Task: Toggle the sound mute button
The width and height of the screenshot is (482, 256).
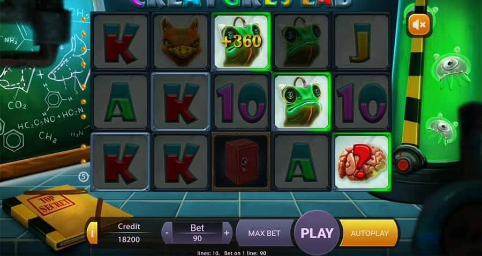Action: [419, 25]
